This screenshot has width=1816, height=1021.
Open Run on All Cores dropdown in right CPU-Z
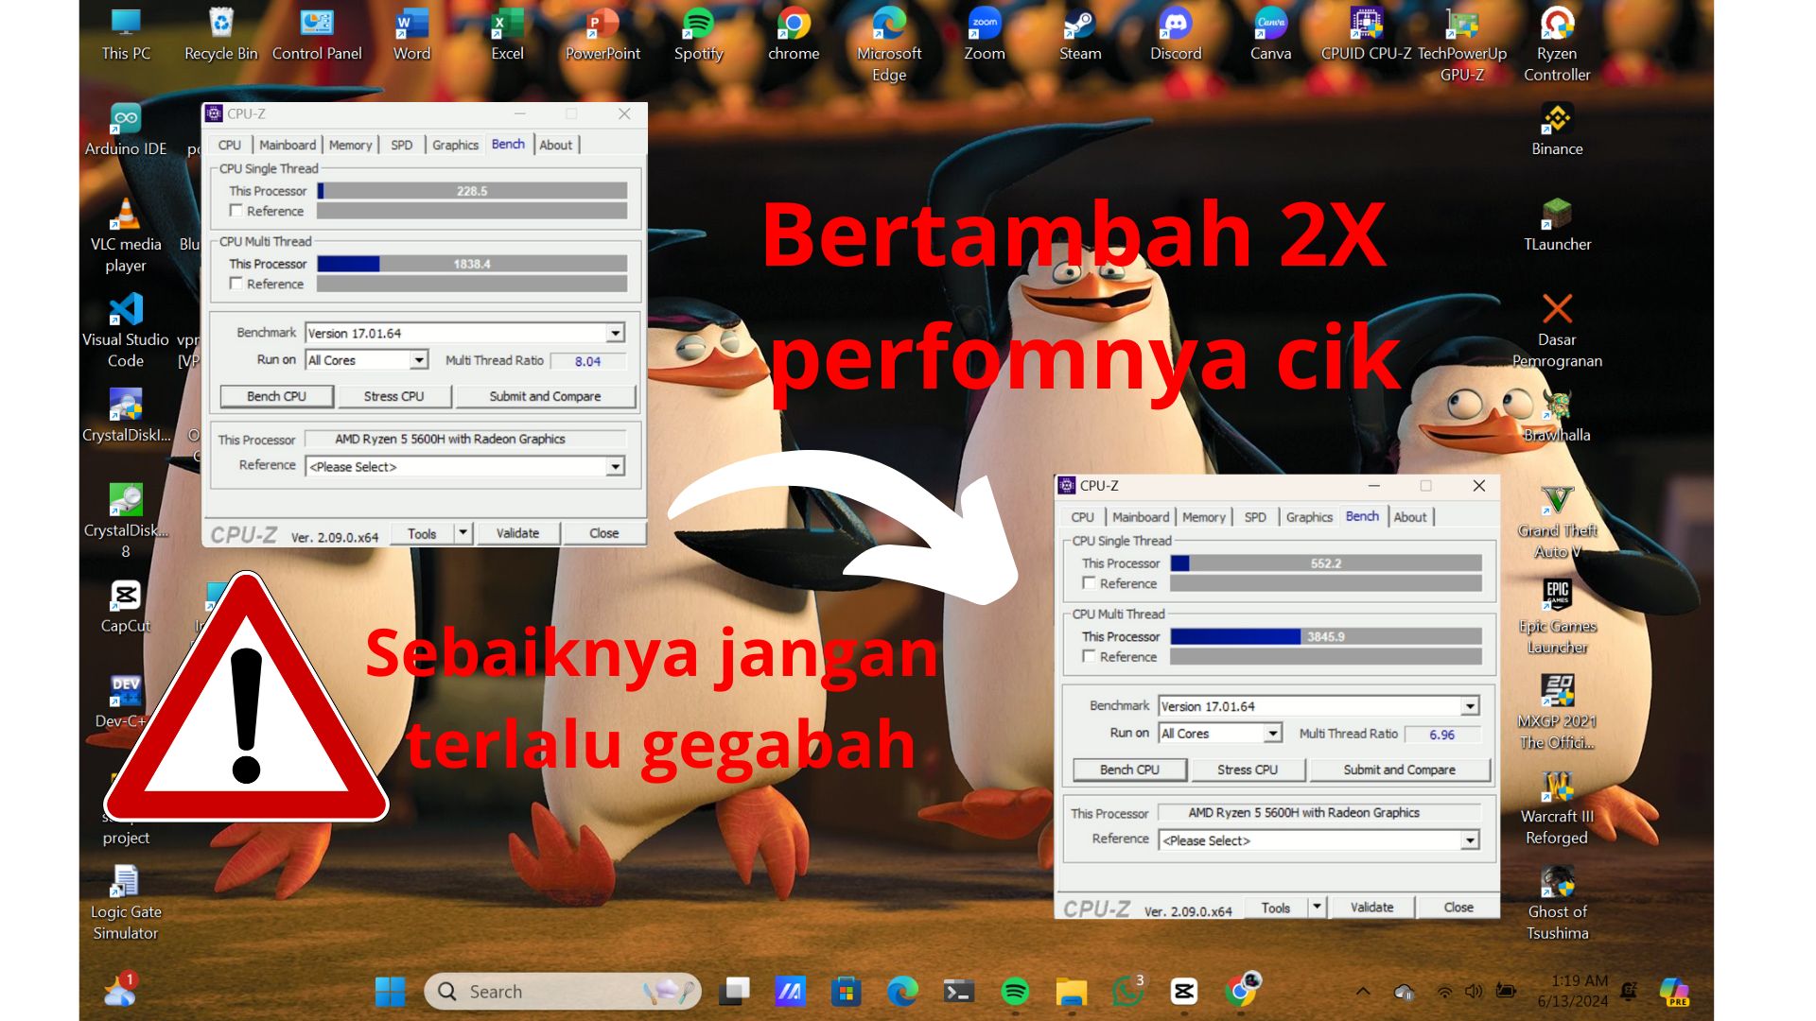coord(1273,734)
